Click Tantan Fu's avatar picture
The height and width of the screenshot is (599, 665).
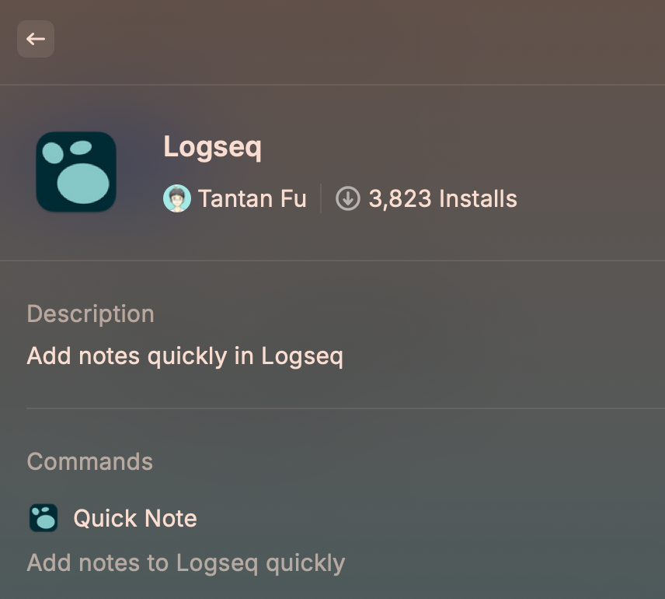[178, 198]
